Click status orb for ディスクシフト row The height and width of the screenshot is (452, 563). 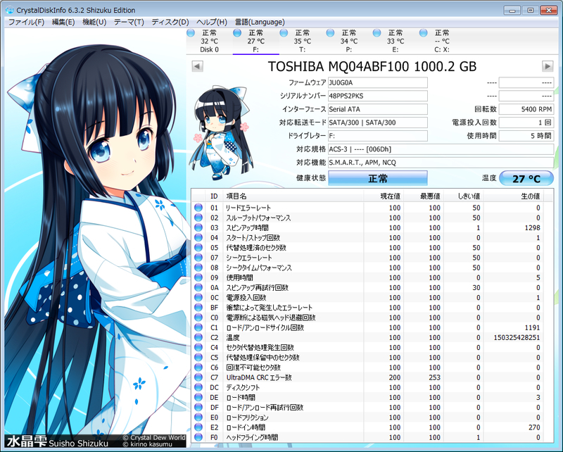pyautogui.click(x=198, y=387)
